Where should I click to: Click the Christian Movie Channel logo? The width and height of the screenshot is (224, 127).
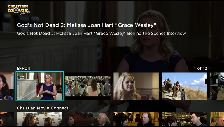pyautogui.click(x=19, y=10)
